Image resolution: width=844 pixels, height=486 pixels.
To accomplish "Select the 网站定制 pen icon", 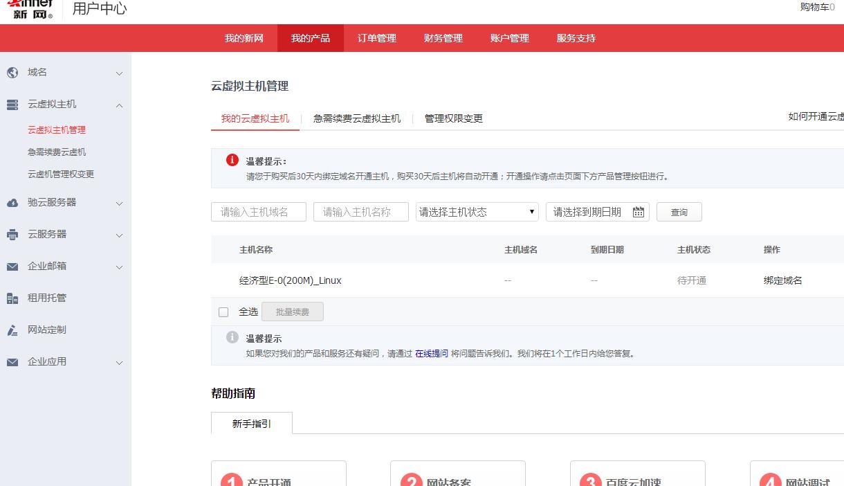I will pyautogui.click(x=12, y=330).
